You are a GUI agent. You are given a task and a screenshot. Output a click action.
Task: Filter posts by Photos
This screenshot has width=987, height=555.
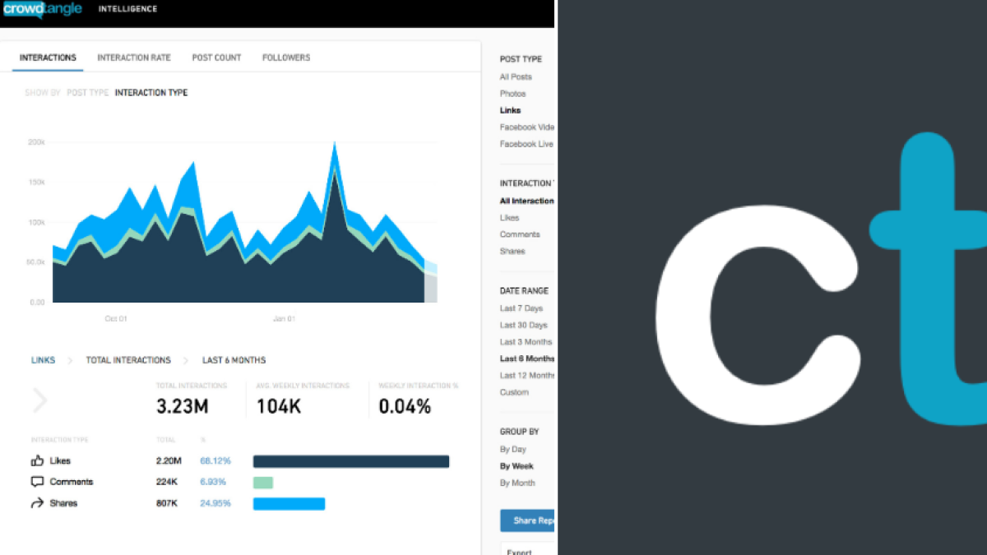[x=512, y=93]
